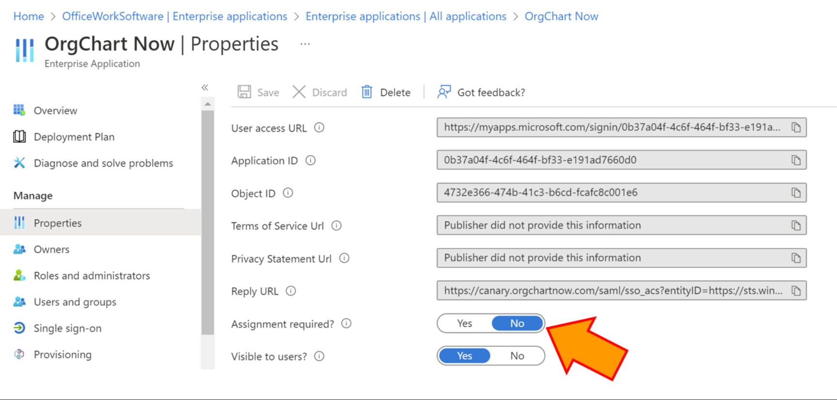The image size is (837, 400).
Task: Show info tooltip for Reply URL
Action: 291,291
